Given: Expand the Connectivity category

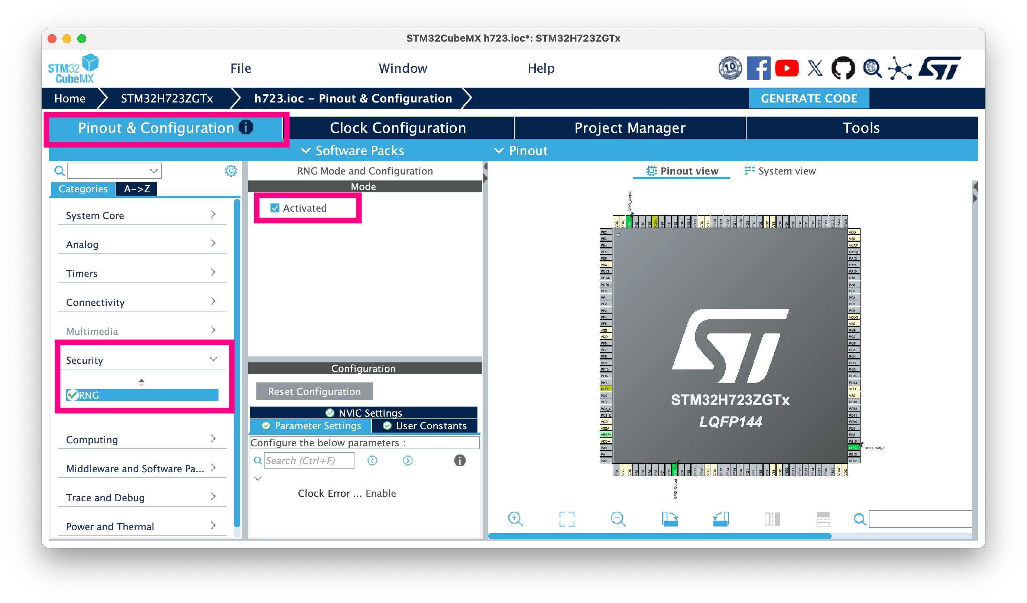Looking at the screenshot, I should pyautogui.click(x=142, y=302).
